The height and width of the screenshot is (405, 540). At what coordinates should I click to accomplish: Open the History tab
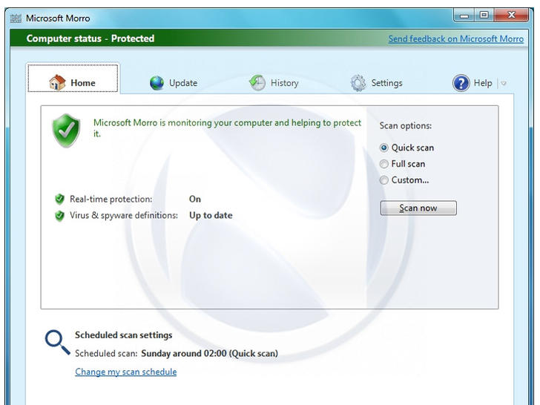click(274, 83)
